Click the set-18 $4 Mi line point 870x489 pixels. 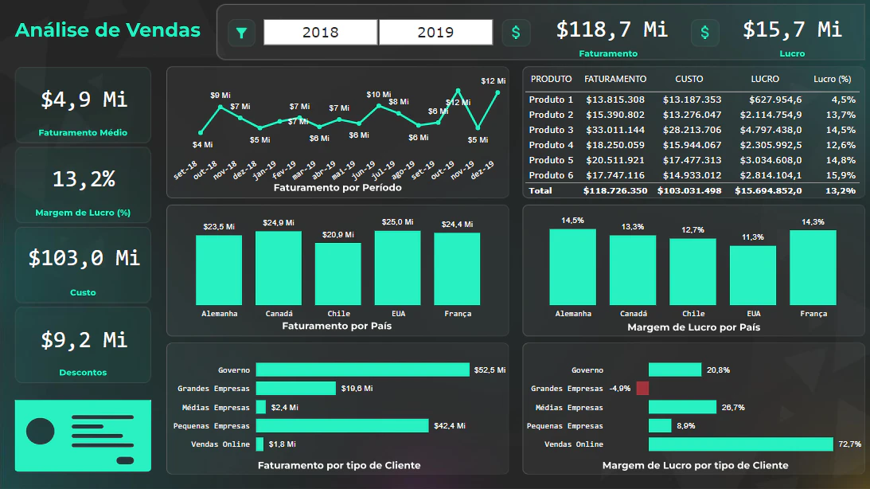[x=201, y=133]
